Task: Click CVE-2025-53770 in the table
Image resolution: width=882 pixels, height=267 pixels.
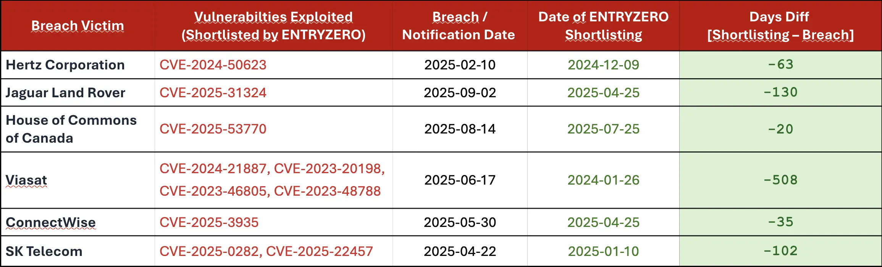Action: click(x=213, y=129)
